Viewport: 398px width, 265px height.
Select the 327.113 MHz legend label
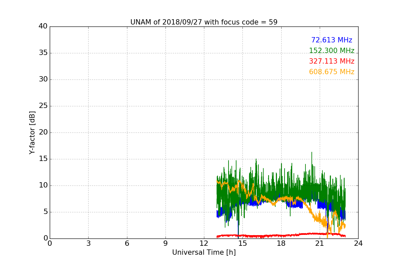[332, 61]
